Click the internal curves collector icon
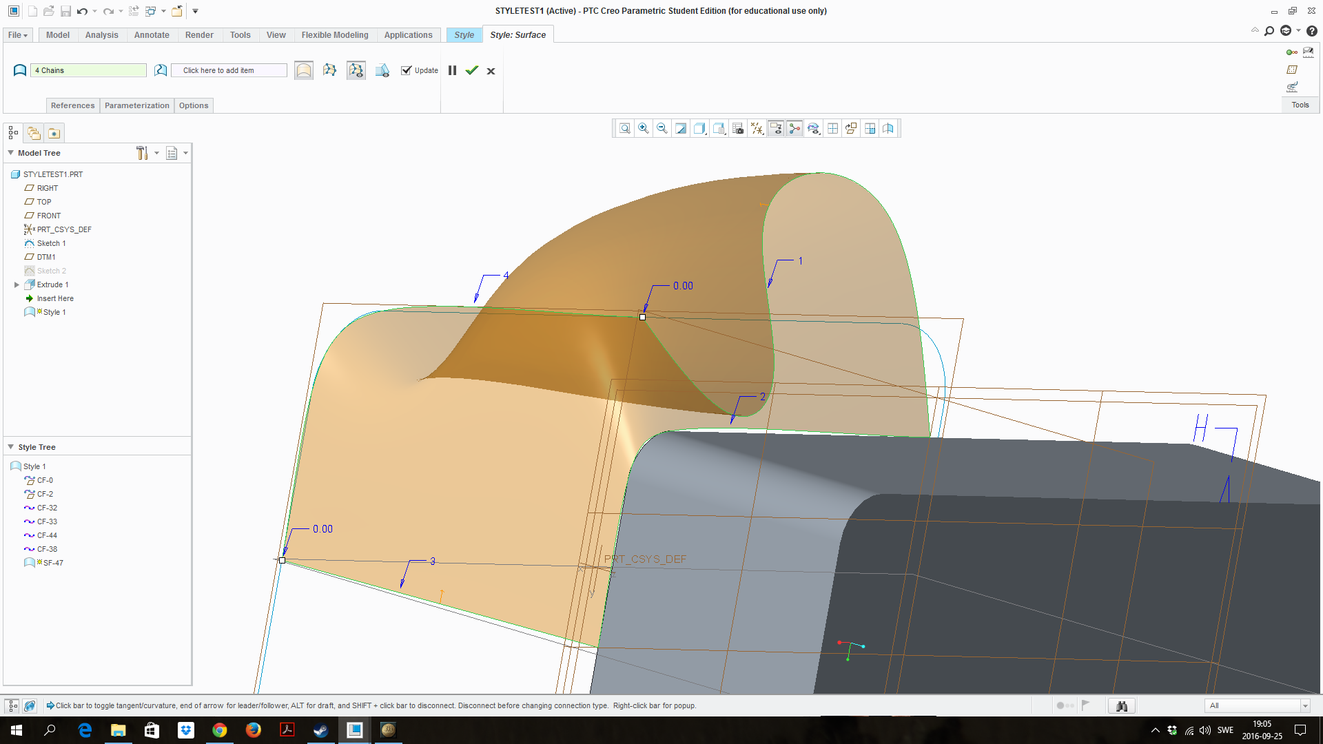 (161, 70)
